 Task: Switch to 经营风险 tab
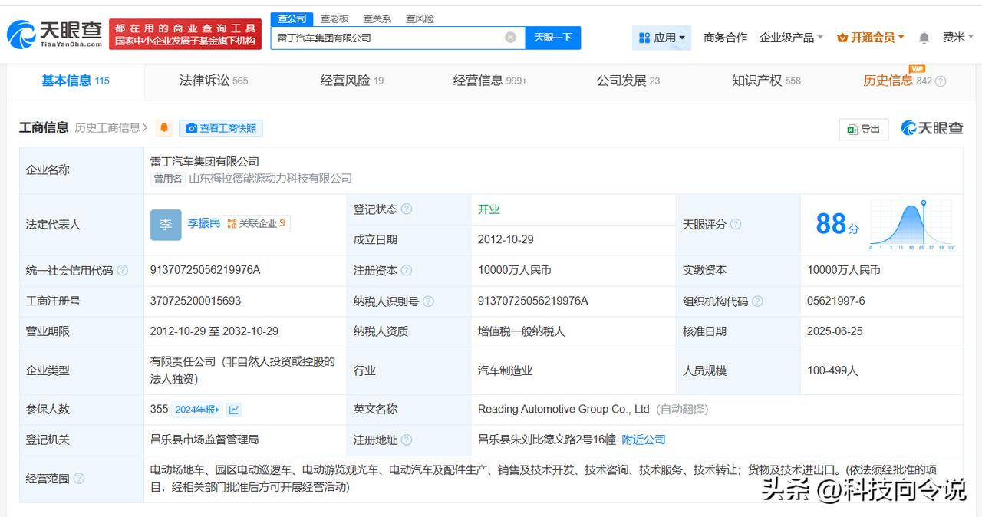coord(351,81)
